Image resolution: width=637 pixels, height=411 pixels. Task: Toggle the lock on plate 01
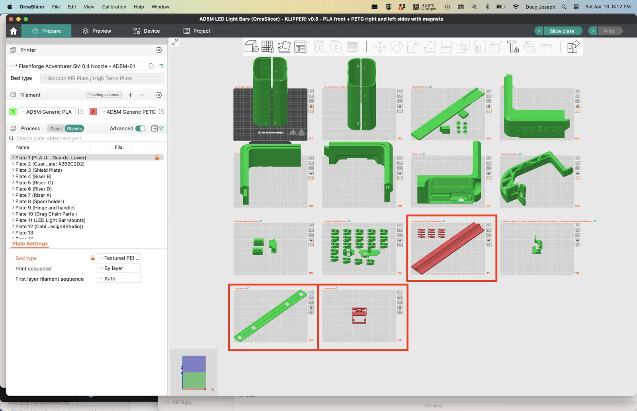(311, 106)
